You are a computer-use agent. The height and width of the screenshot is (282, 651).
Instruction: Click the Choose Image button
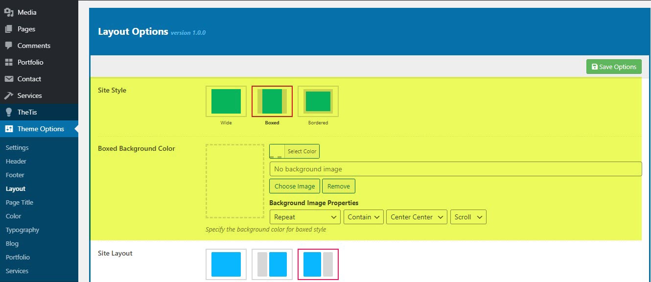[295, 186]
